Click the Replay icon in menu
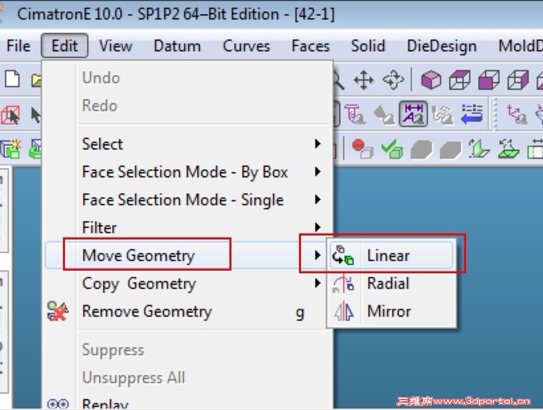The width and height of the screenshot is (543, 410). click(x=58, y=404)
